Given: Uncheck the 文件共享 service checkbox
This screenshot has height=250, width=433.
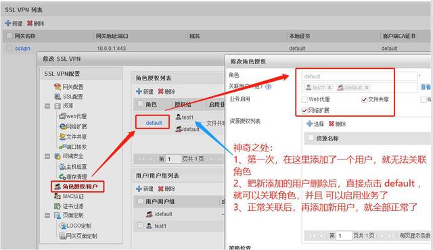Looking at the screenshot, I should coord(364,99).
